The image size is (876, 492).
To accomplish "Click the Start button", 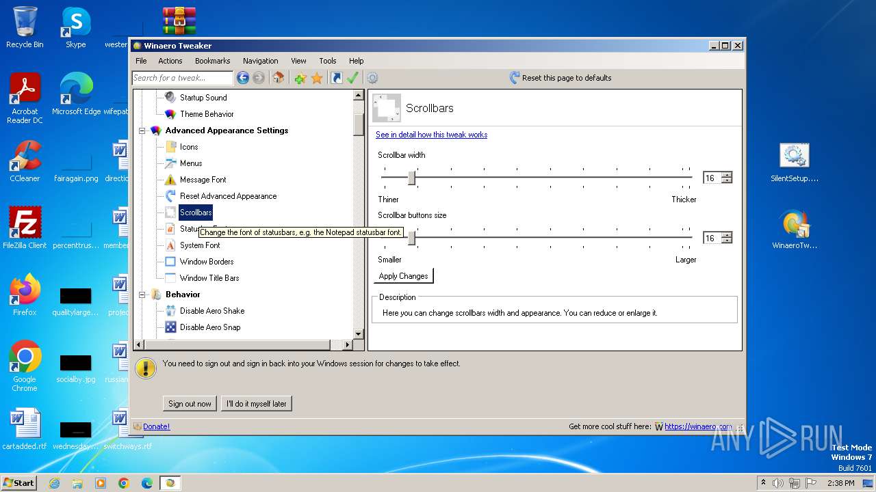I will coord(18,482).
